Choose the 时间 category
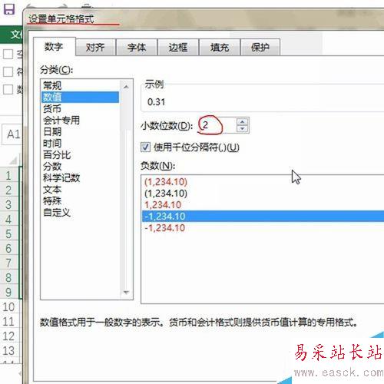 [x=80, y=143]
